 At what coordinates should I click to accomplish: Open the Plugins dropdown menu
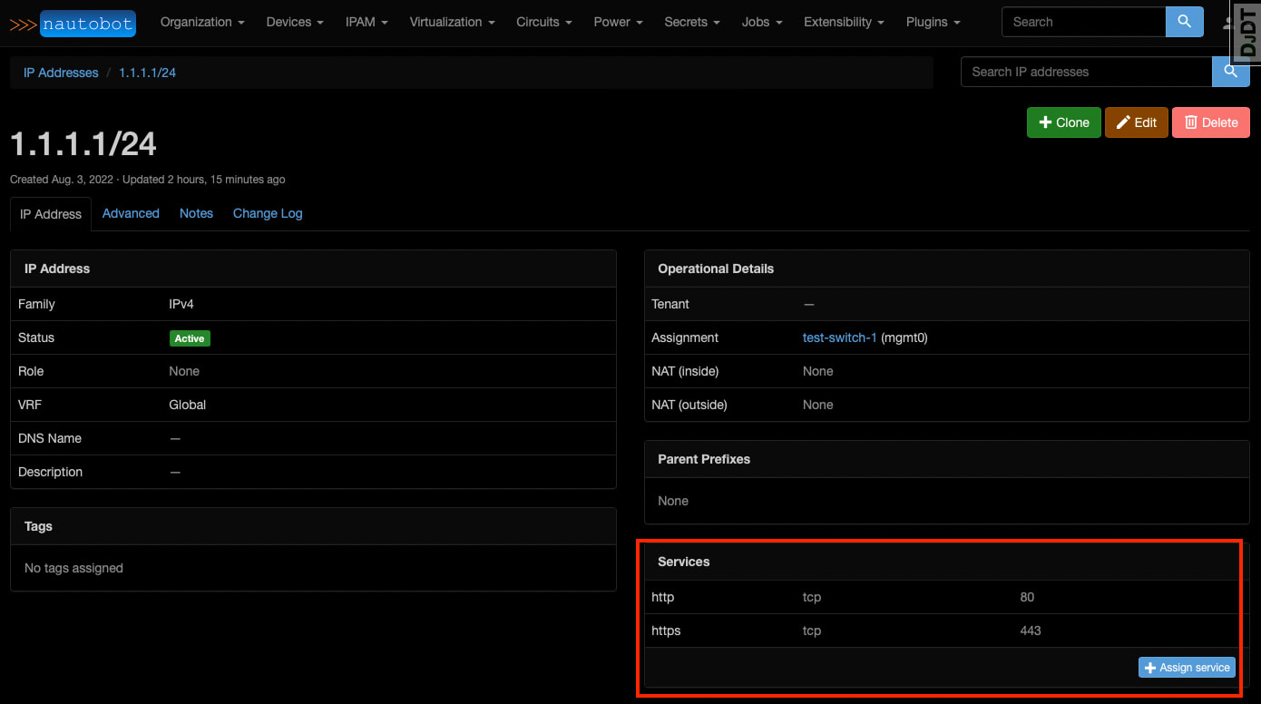coord(934,22)
